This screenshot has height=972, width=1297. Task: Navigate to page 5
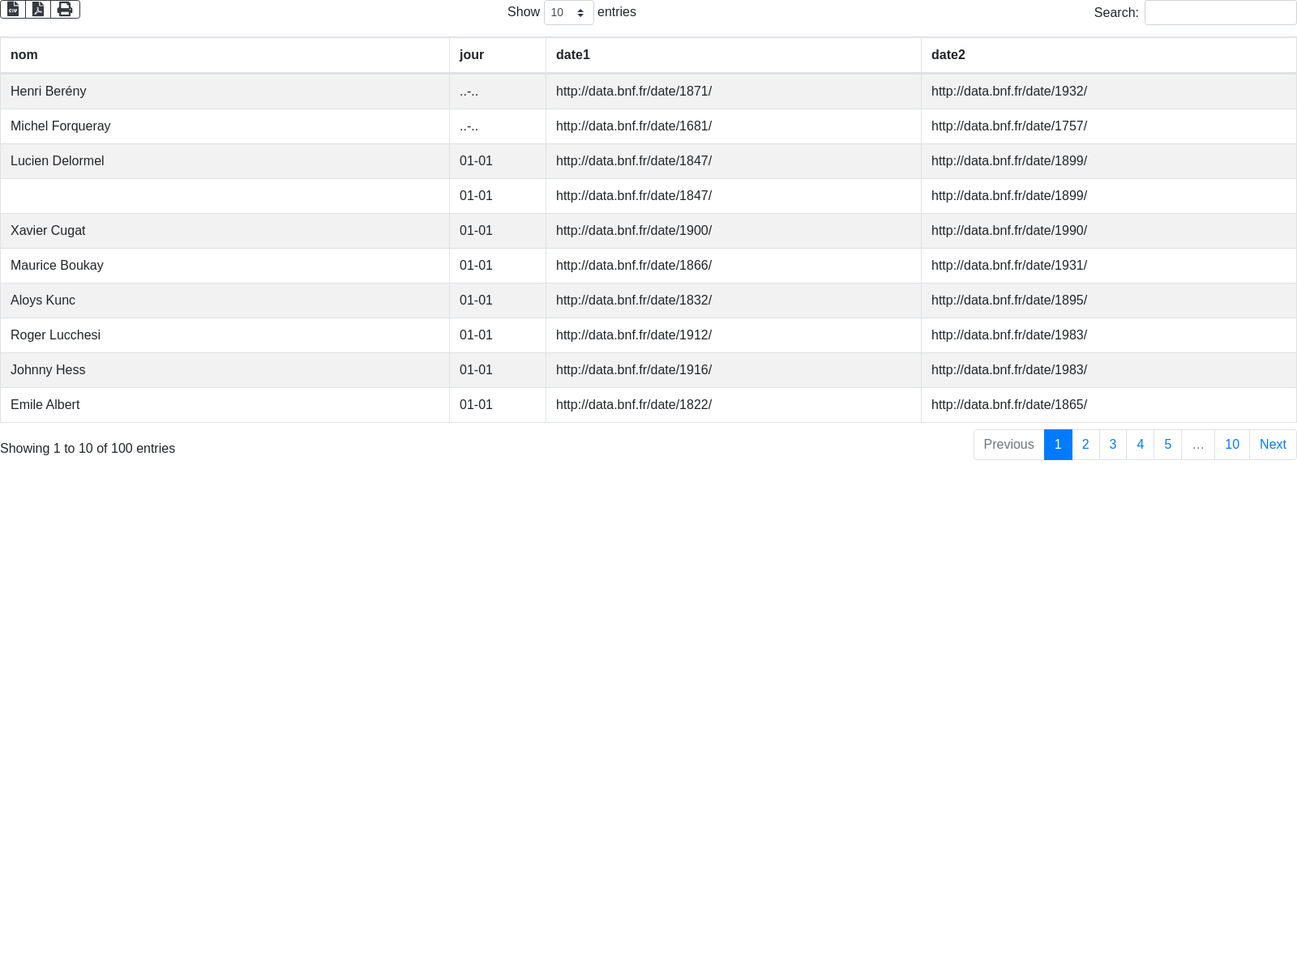[x=1168, y=445]
